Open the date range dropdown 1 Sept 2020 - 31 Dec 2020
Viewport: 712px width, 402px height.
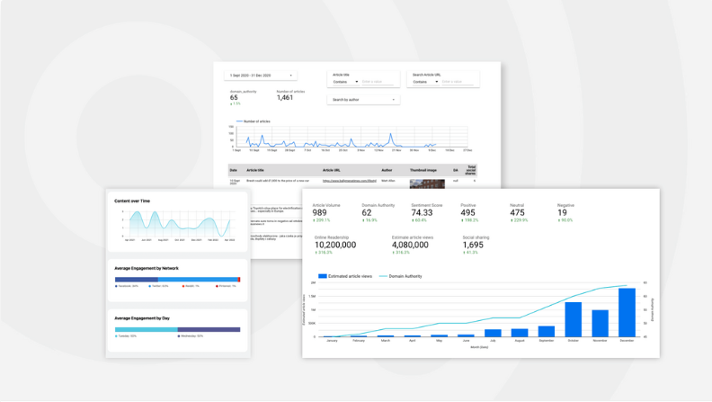(x=260, y=76)
